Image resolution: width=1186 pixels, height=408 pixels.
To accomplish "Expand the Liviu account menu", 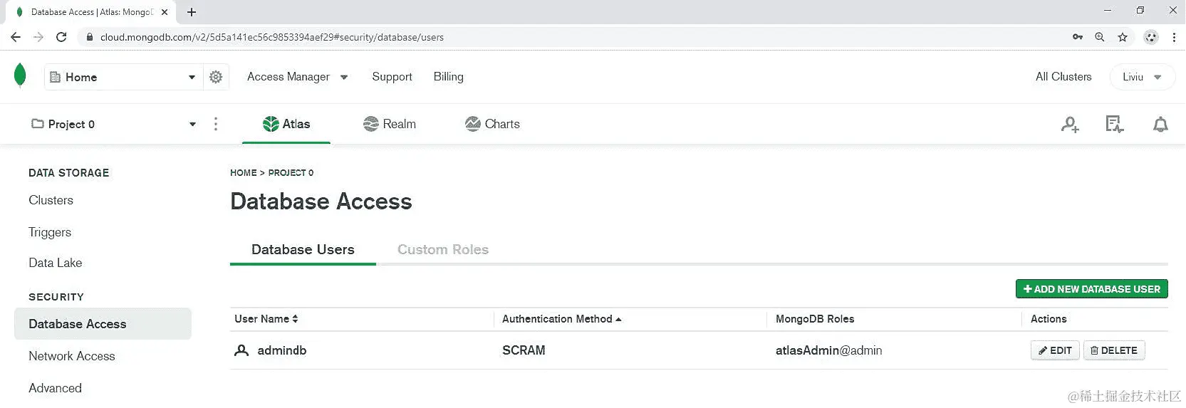I will point(1142,77).
